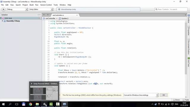Open the Errors pad
Screen dimensions: 190x107
tap(176, 100)
